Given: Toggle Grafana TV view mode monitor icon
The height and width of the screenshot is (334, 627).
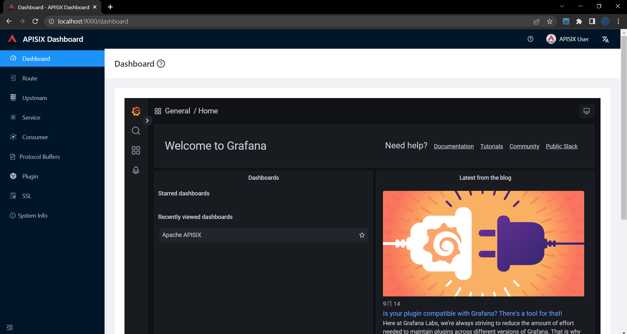Looking at the screenshot, I should 586,111.
